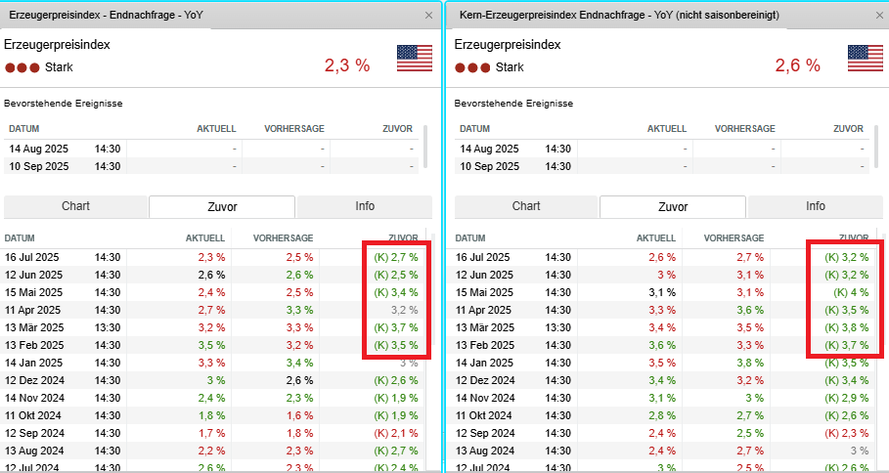Click three red Stark dots in left panel
Screen dimensions: 889x473
tap(22, 68)
